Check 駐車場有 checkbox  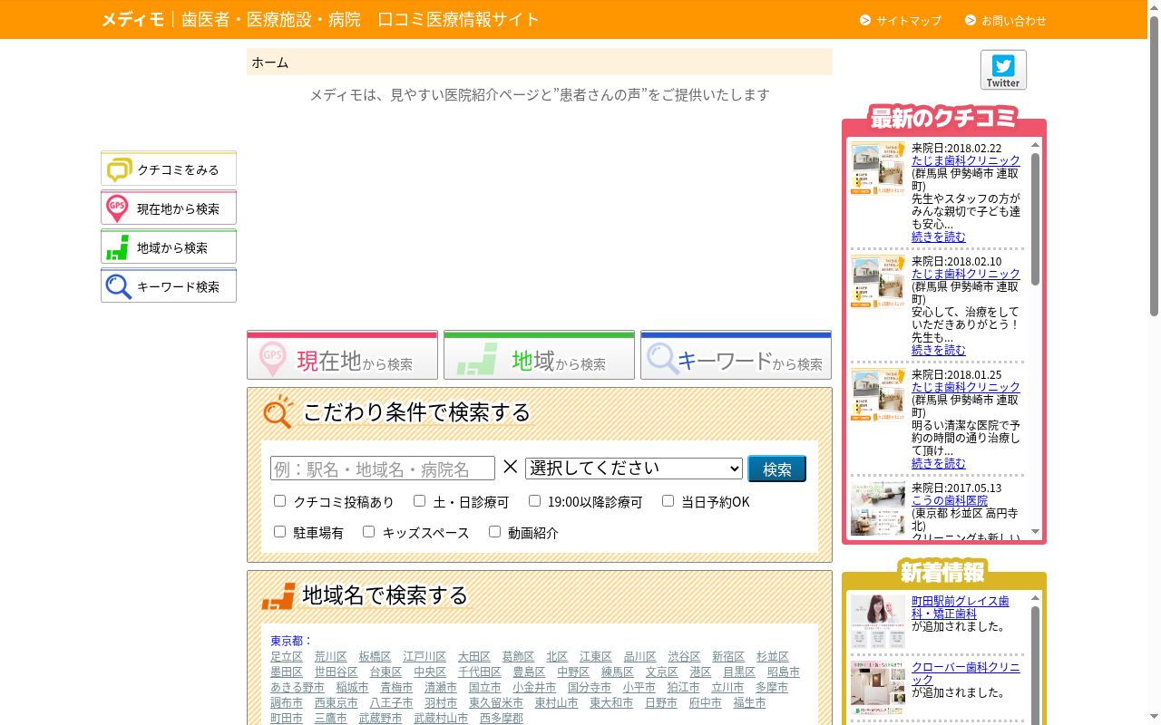(279, 531)
